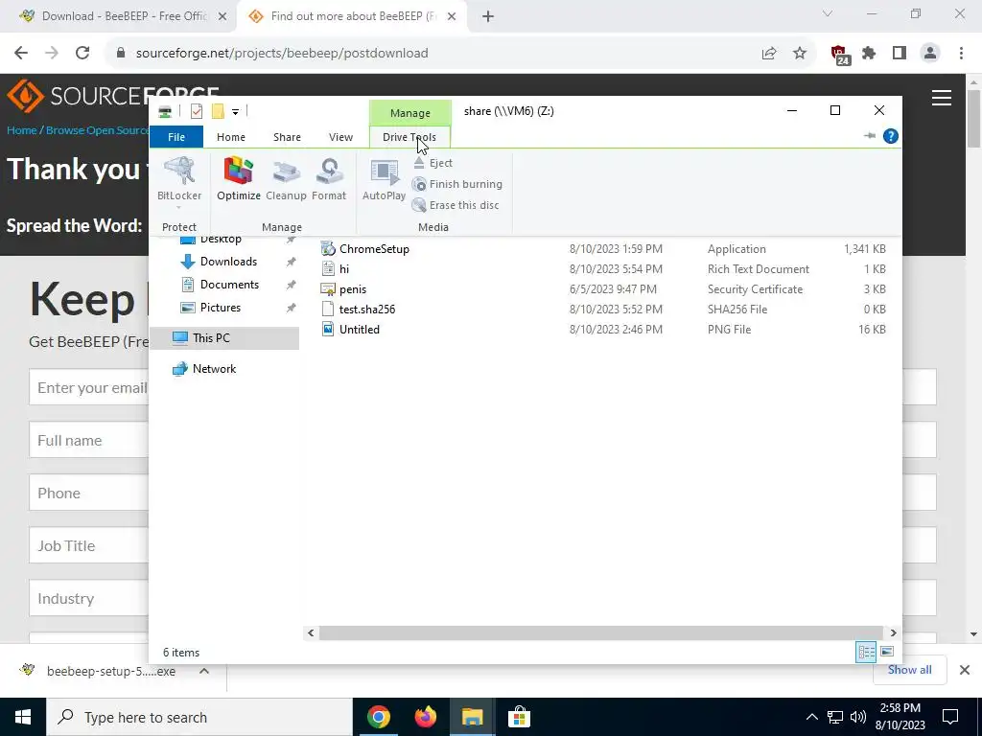The width and height of the screenshot is (982, 736).
Task: Select the Format drive icon
Action: click(x=329, y=179)
